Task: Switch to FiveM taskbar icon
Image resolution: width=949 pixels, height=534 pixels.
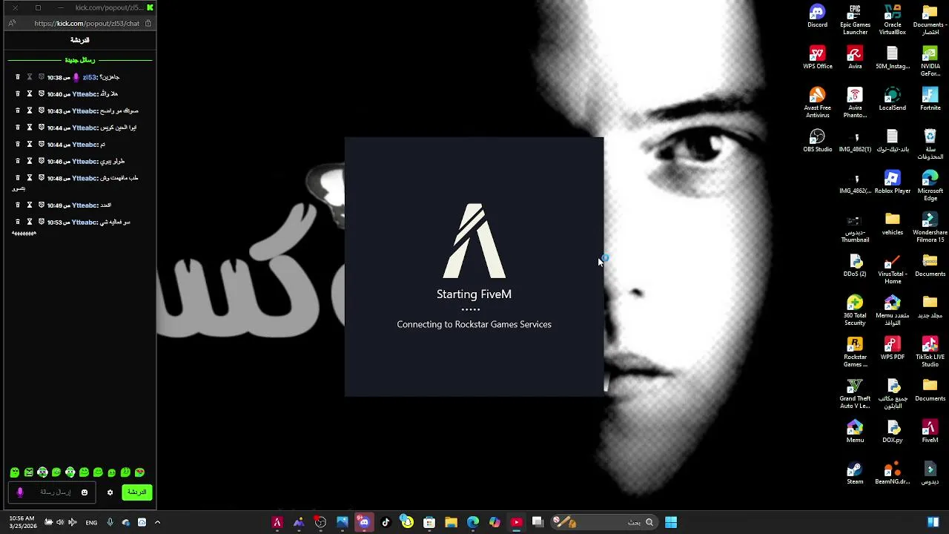Action: pos(277,522)
